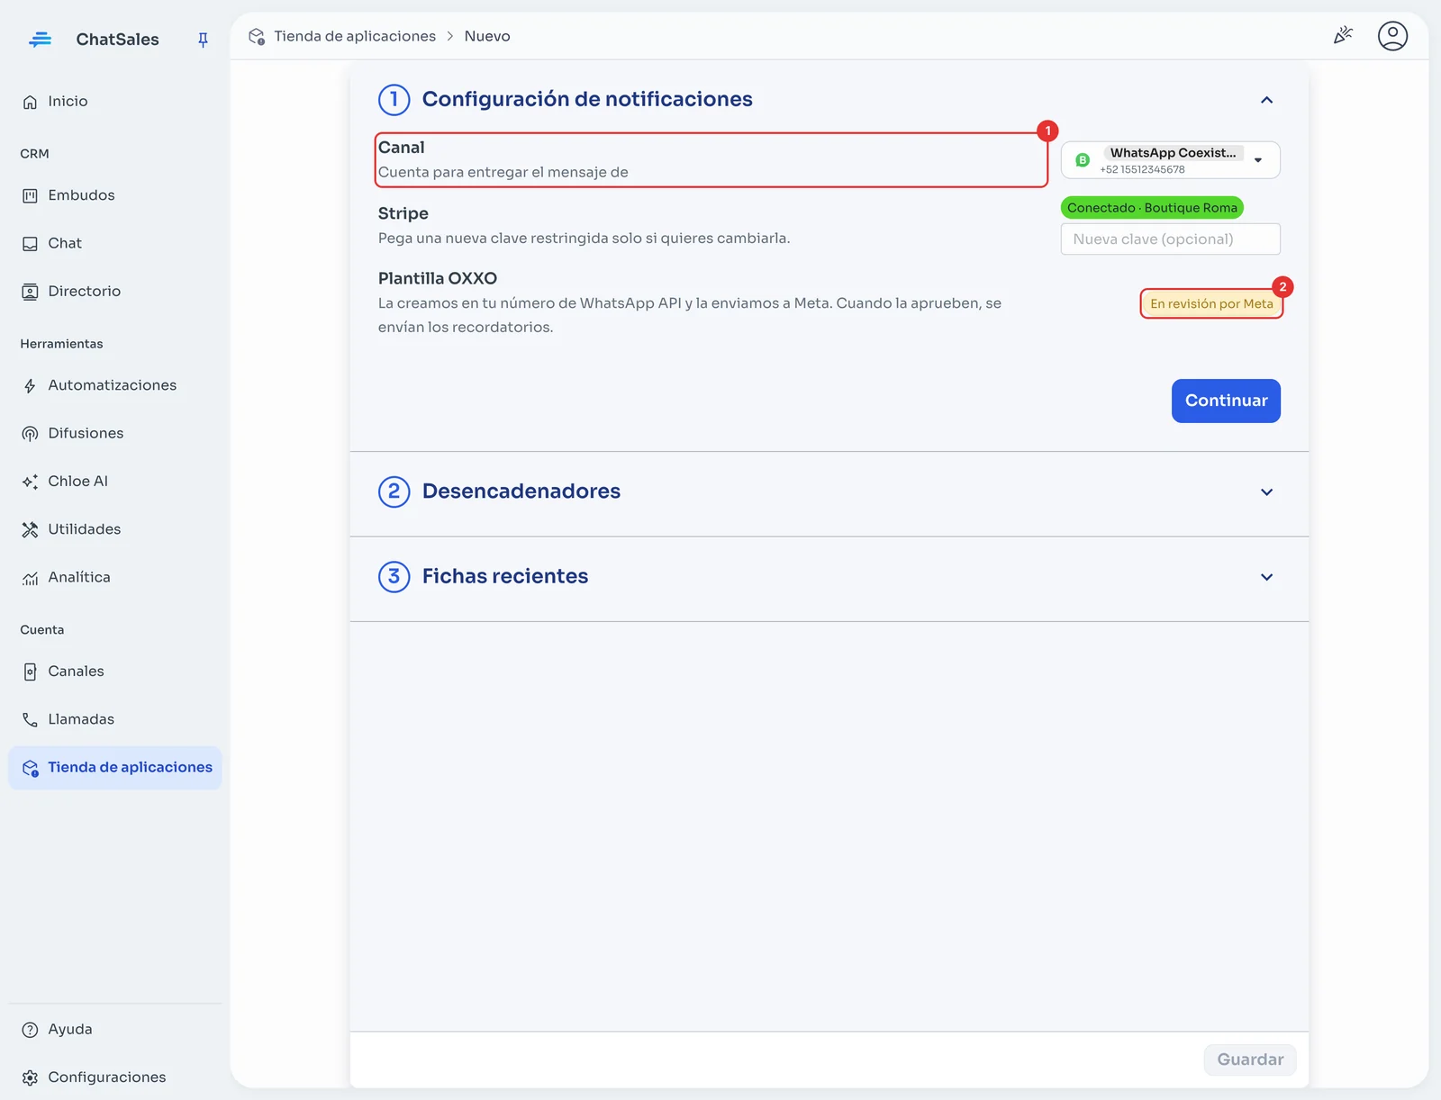
Task: Click the Chat inbox icon
Action: pyautogui.click(x=30, y=244)
